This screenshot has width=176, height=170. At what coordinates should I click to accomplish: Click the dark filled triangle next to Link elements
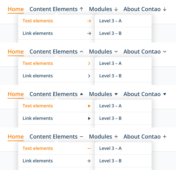[89, 118]
